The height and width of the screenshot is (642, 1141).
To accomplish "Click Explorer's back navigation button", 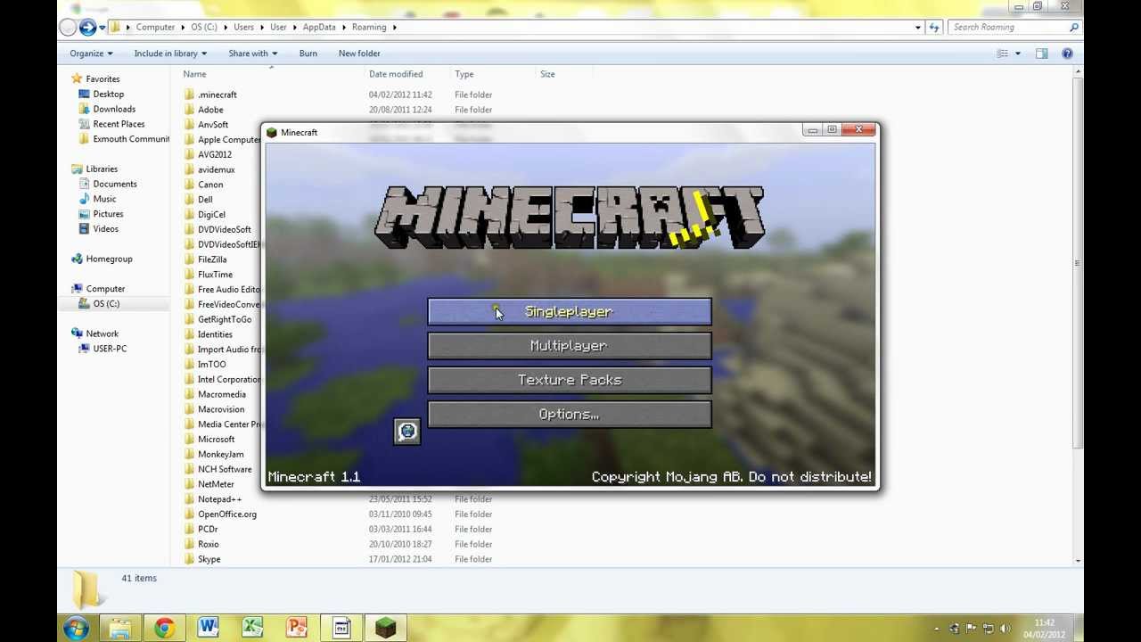I will (68, 27).
